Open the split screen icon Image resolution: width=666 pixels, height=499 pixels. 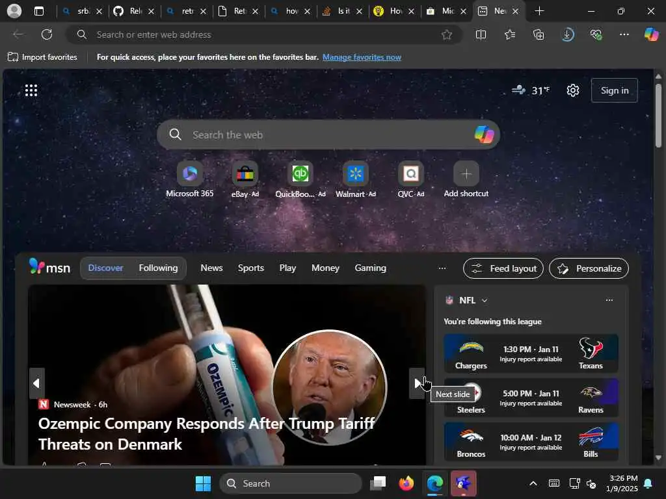click(x=481, y=35)
